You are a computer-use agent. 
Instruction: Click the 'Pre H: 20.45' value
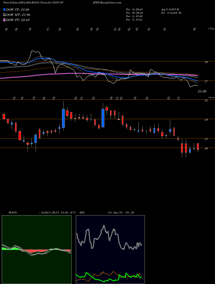135,13
